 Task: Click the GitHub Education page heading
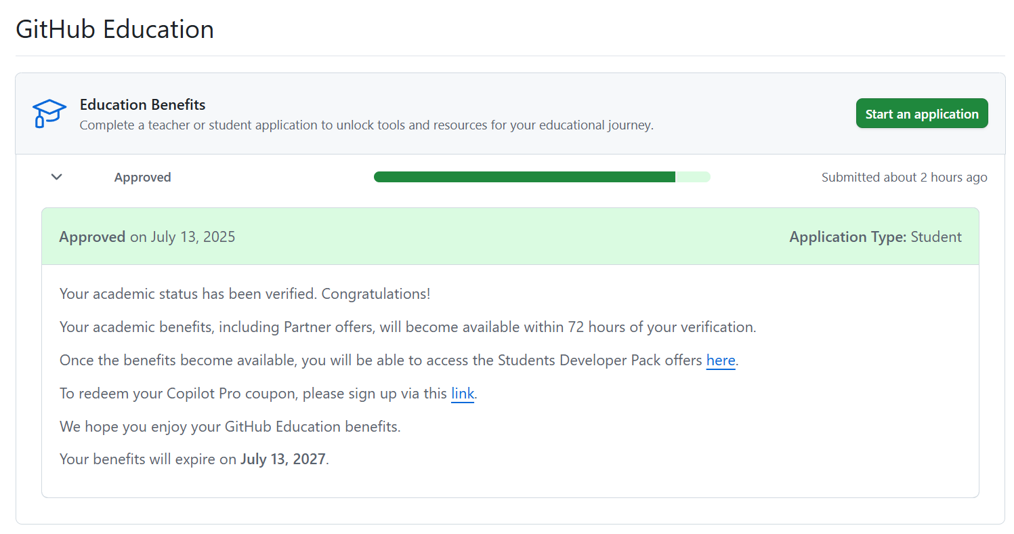click(114, 29)
